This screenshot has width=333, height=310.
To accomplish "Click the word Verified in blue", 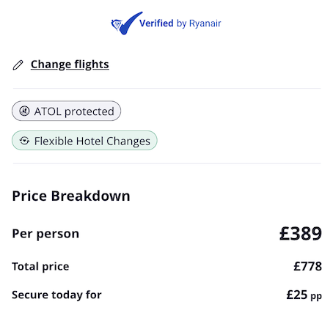I will tap(156, 23).
